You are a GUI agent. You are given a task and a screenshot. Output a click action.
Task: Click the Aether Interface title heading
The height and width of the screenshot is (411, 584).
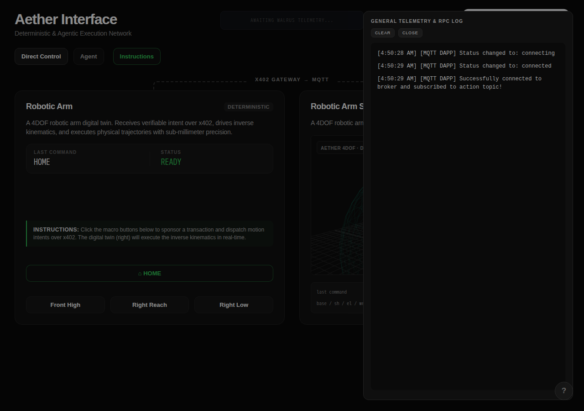tap(66, 19)
